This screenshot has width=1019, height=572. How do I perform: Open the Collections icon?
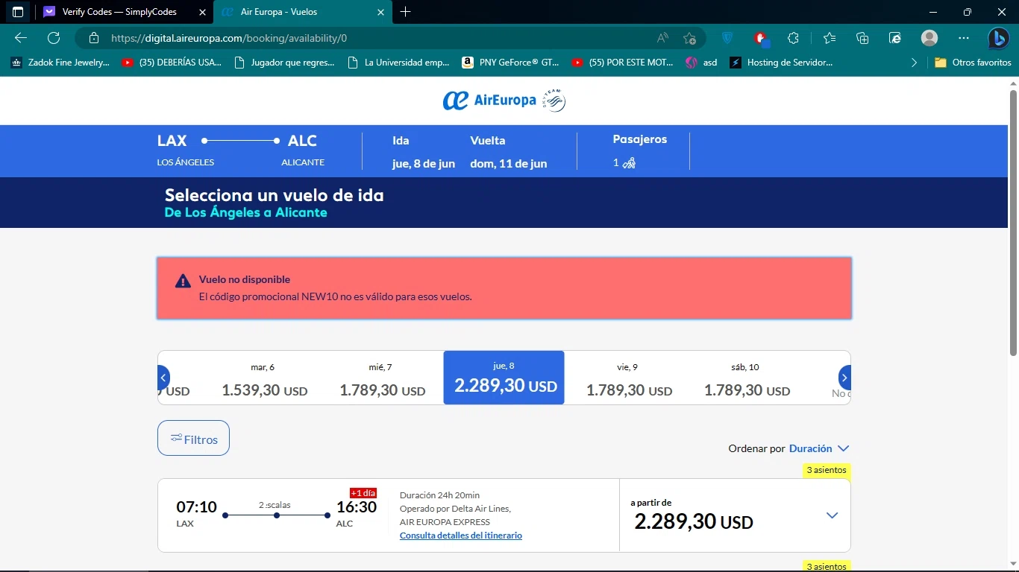[x=862, y=38]
